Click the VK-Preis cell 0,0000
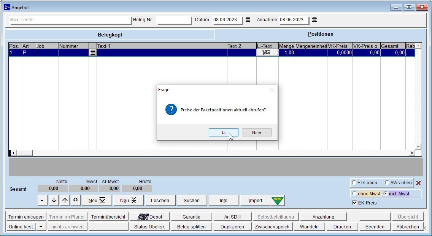 (x=340, y=52)
